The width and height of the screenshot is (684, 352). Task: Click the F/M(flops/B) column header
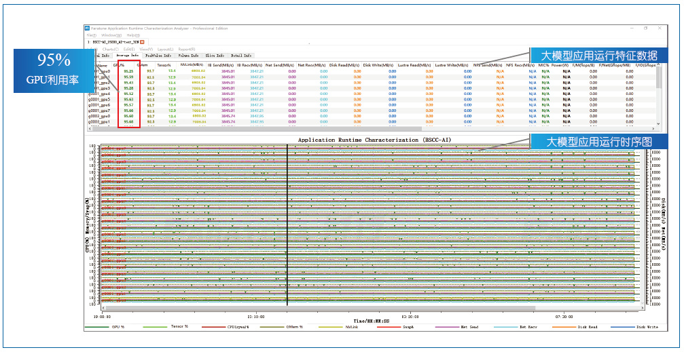tap(583, 65)
